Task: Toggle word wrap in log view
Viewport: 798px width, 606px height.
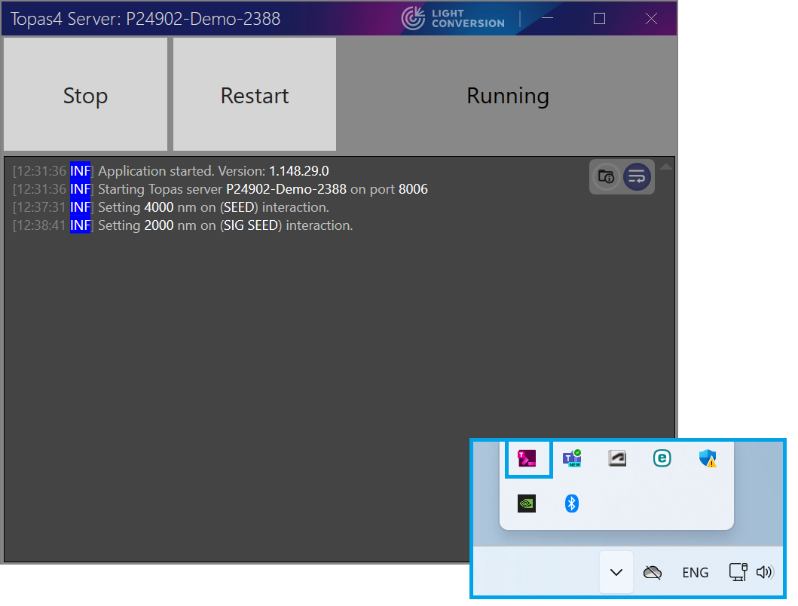Action: 637,176
